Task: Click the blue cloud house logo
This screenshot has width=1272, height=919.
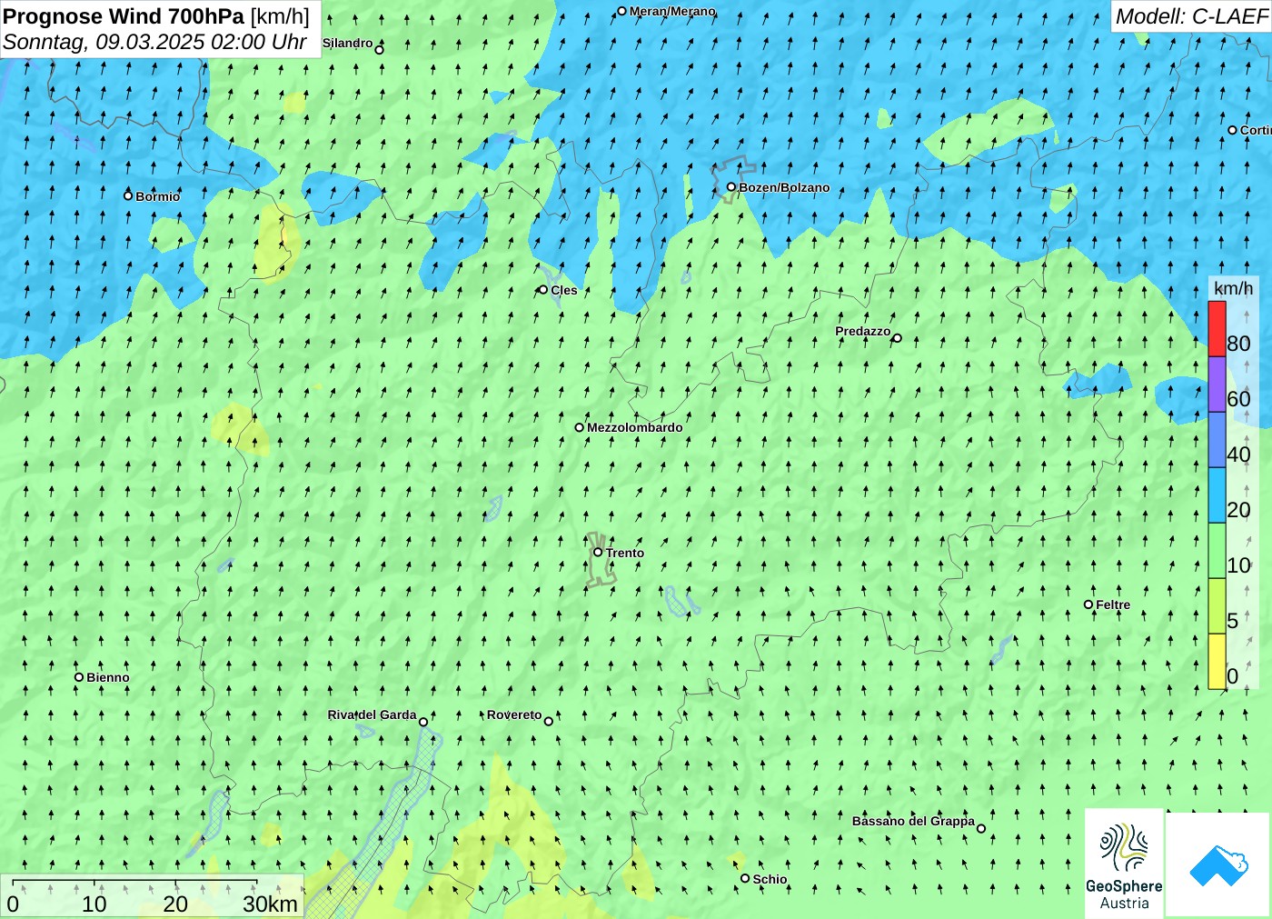Action: pos(1217,864)
